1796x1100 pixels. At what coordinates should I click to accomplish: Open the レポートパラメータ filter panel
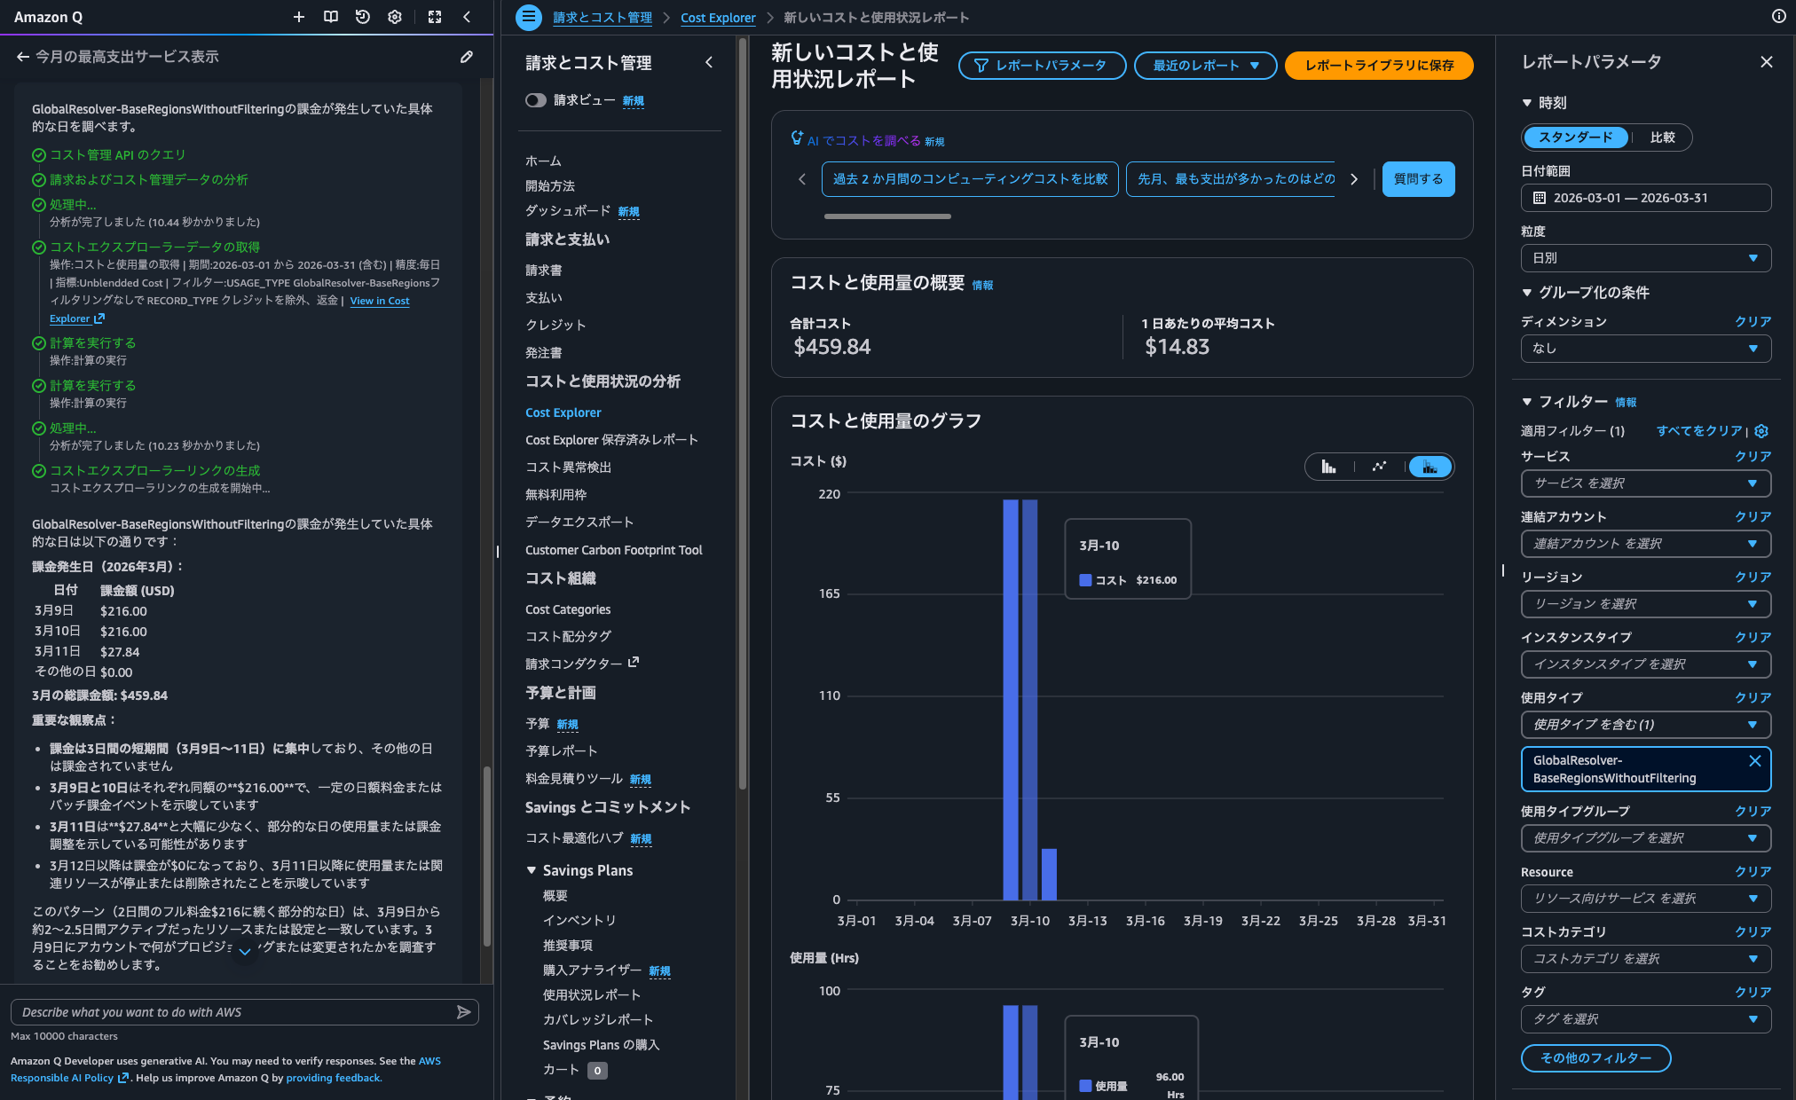coord(1042,66)
